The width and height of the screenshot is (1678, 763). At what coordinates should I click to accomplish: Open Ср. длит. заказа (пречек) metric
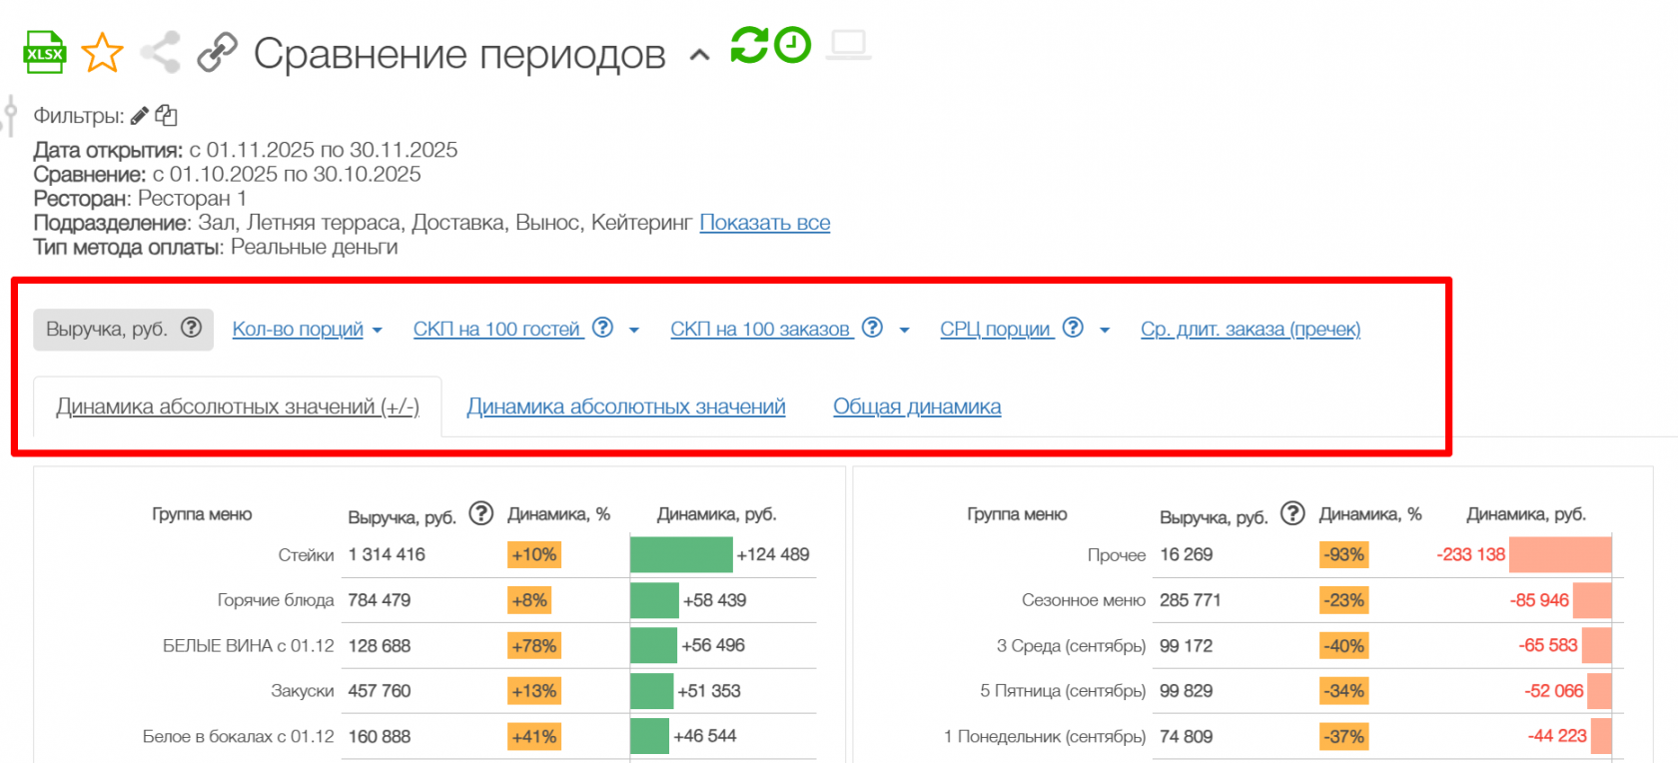(x=1250, y=330)
